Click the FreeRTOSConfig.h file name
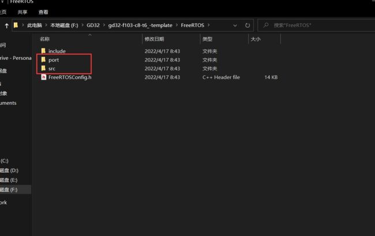The height and width of the screenshot is (236, 375). point(70,77)
